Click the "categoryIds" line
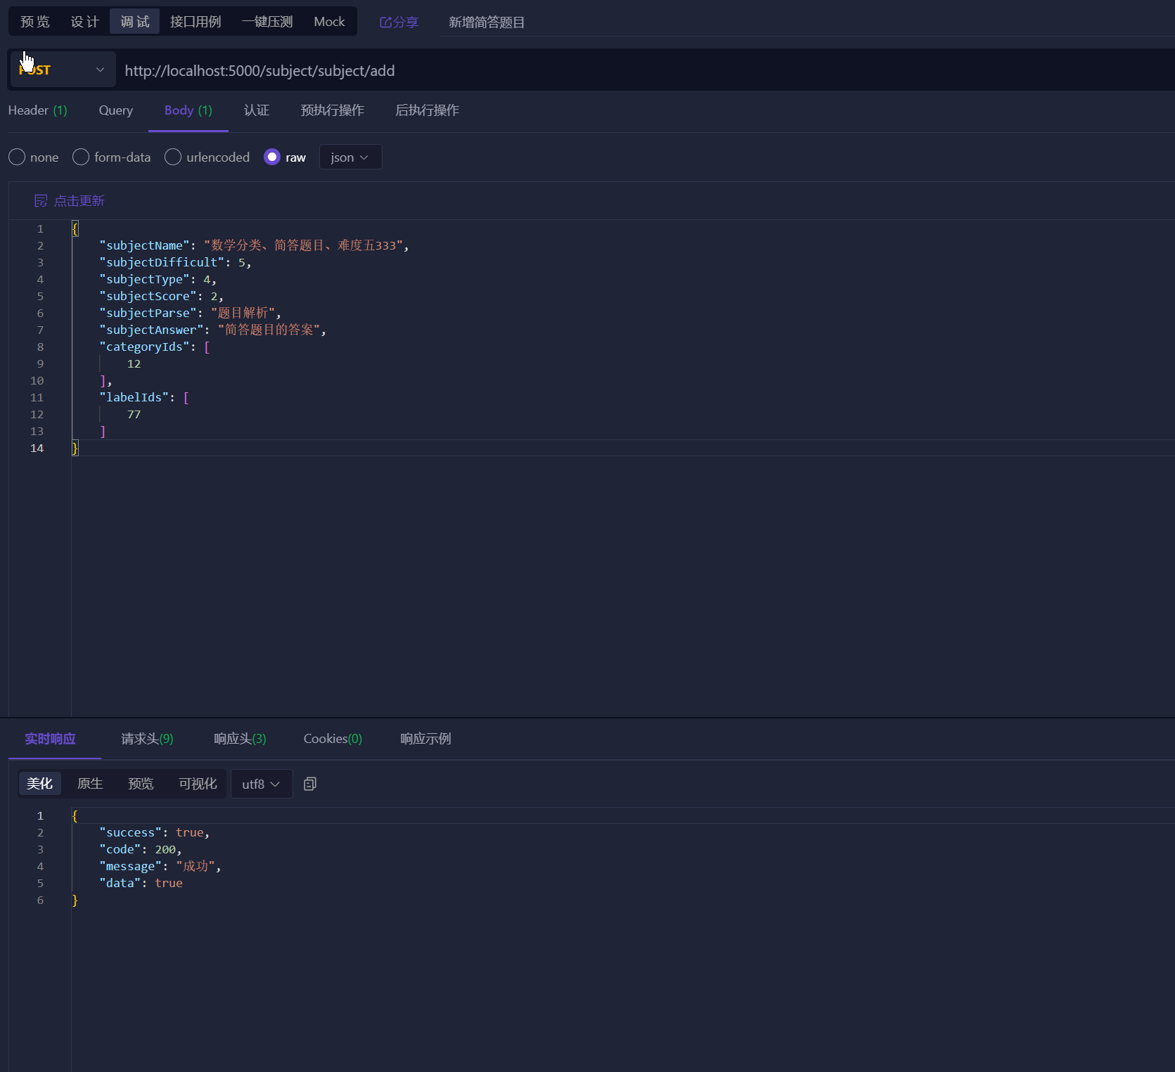 click(154, 347)
